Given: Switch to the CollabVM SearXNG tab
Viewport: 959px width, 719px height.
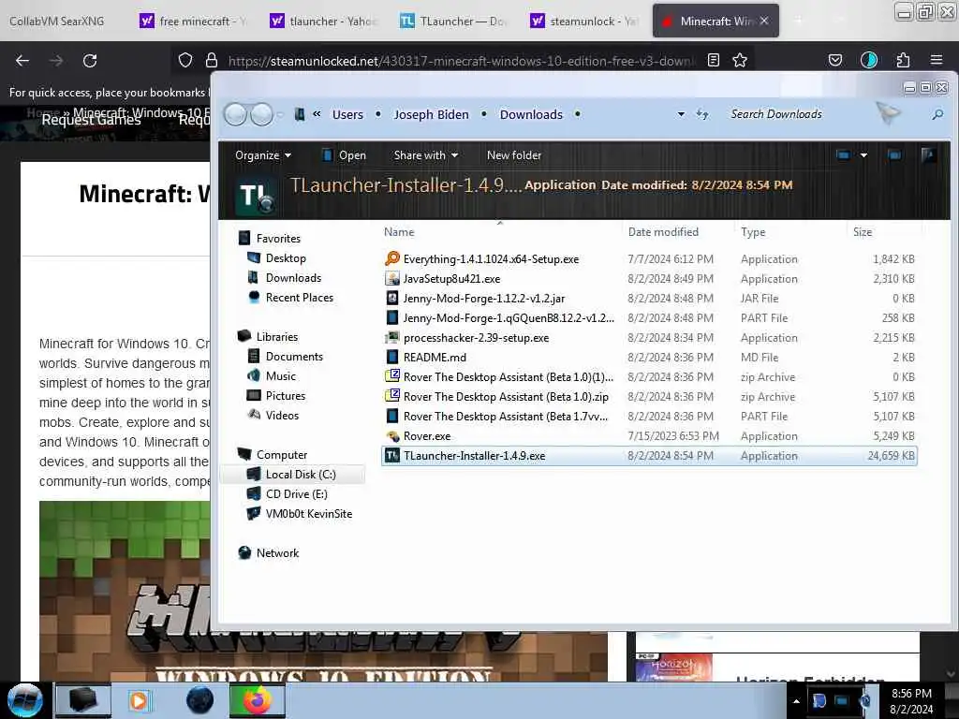Looking at the screenshot, I should pyautogui.click(x=57, y=22).
